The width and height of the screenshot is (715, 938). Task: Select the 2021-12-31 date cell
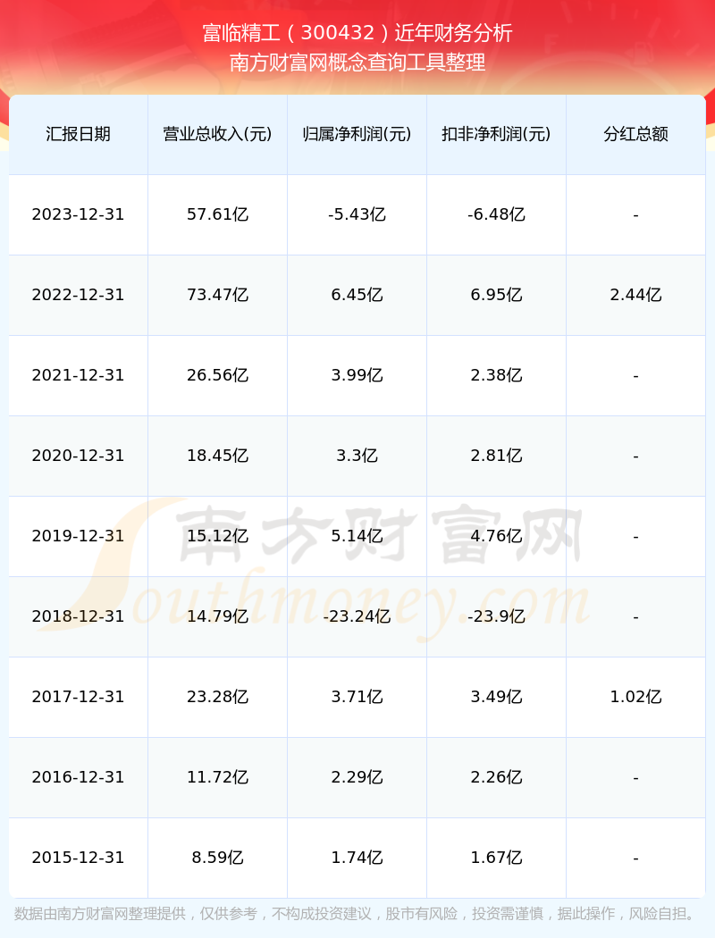pos(79,376)
